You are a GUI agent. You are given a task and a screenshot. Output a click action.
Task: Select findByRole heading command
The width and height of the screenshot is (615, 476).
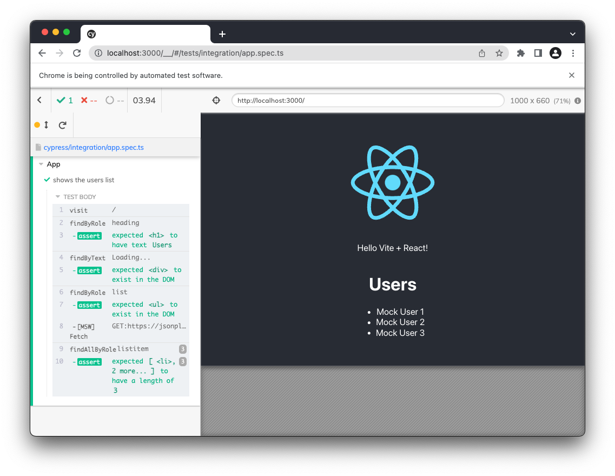pos(121,223)
